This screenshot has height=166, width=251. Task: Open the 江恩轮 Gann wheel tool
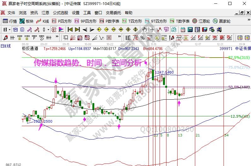click(201, 21)
